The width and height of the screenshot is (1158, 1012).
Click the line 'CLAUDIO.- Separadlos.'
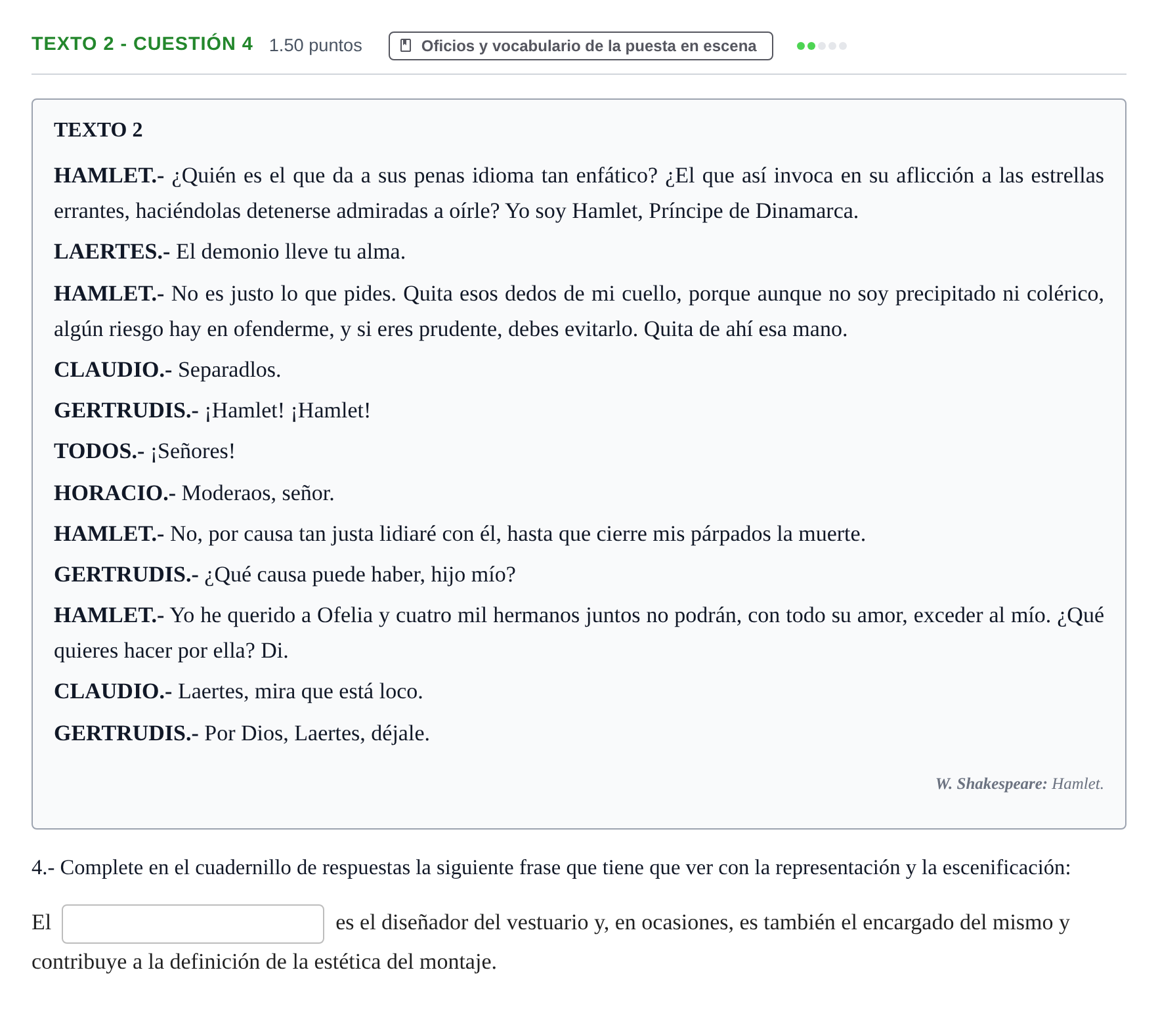point(167,369)
